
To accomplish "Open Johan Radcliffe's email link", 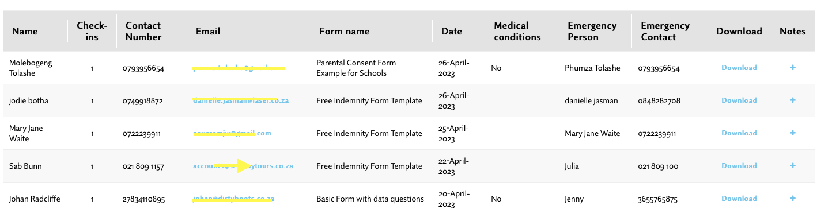I will coord(233,199).
